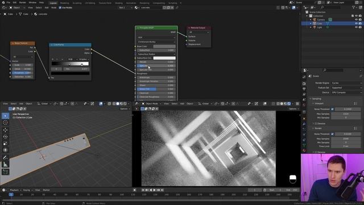Click the Play animation button

coord(154,190)
